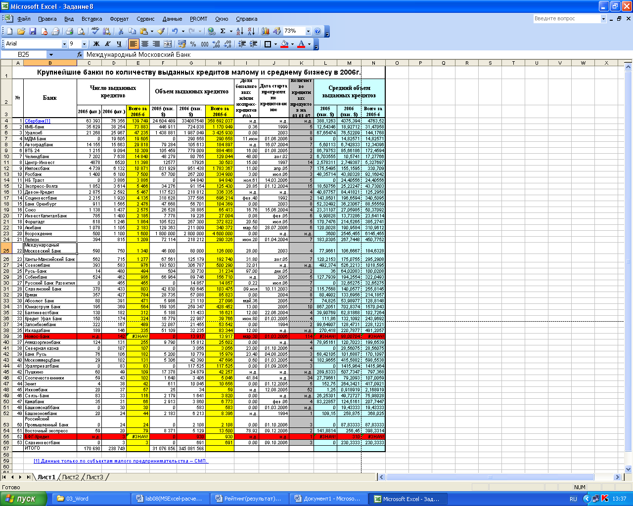
Task: Cut selection with the scissors icon
Action: point(121,31)
